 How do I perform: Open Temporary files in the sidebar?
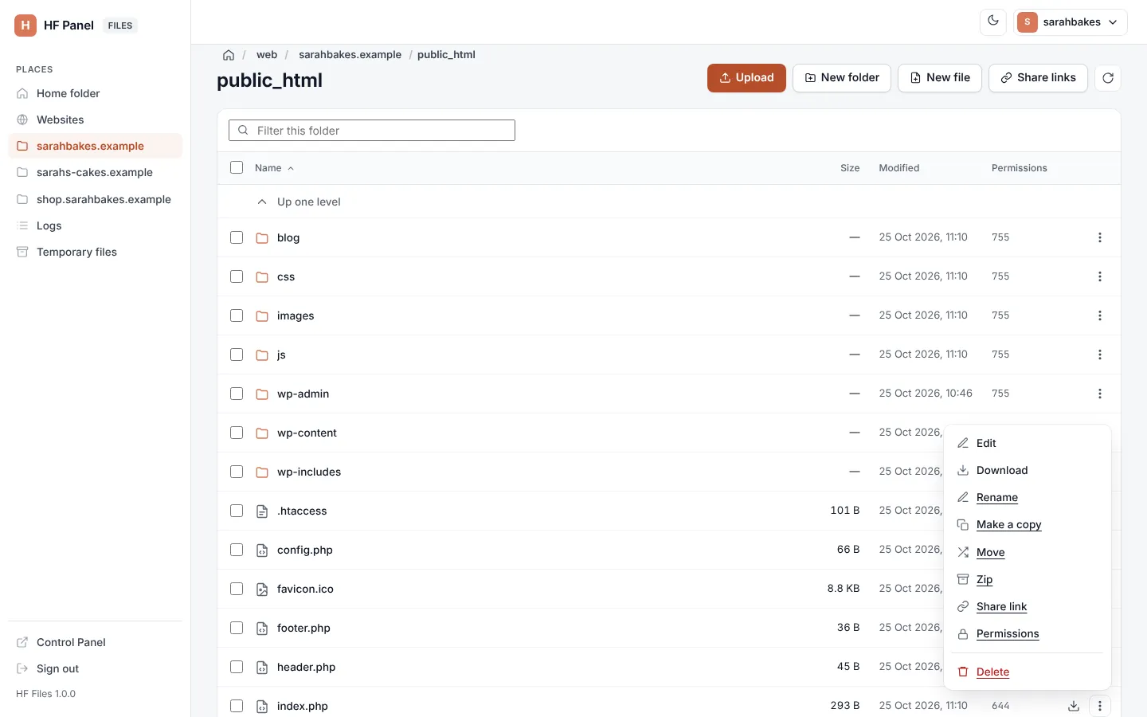(95, 252)
